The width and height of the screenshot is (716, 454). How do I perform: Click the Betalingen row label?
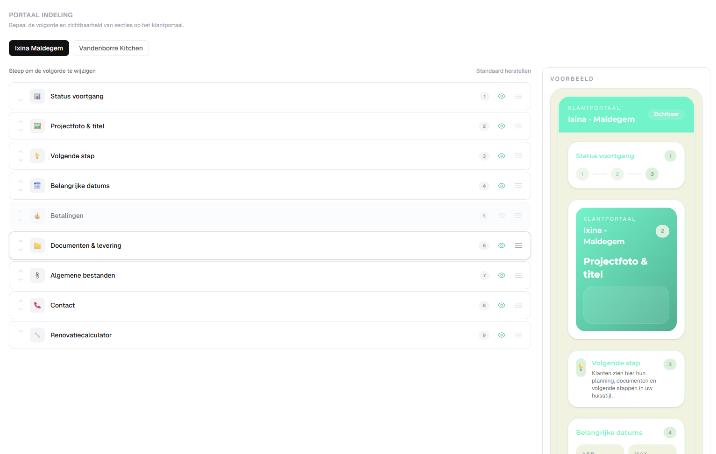tap(67, 216)
